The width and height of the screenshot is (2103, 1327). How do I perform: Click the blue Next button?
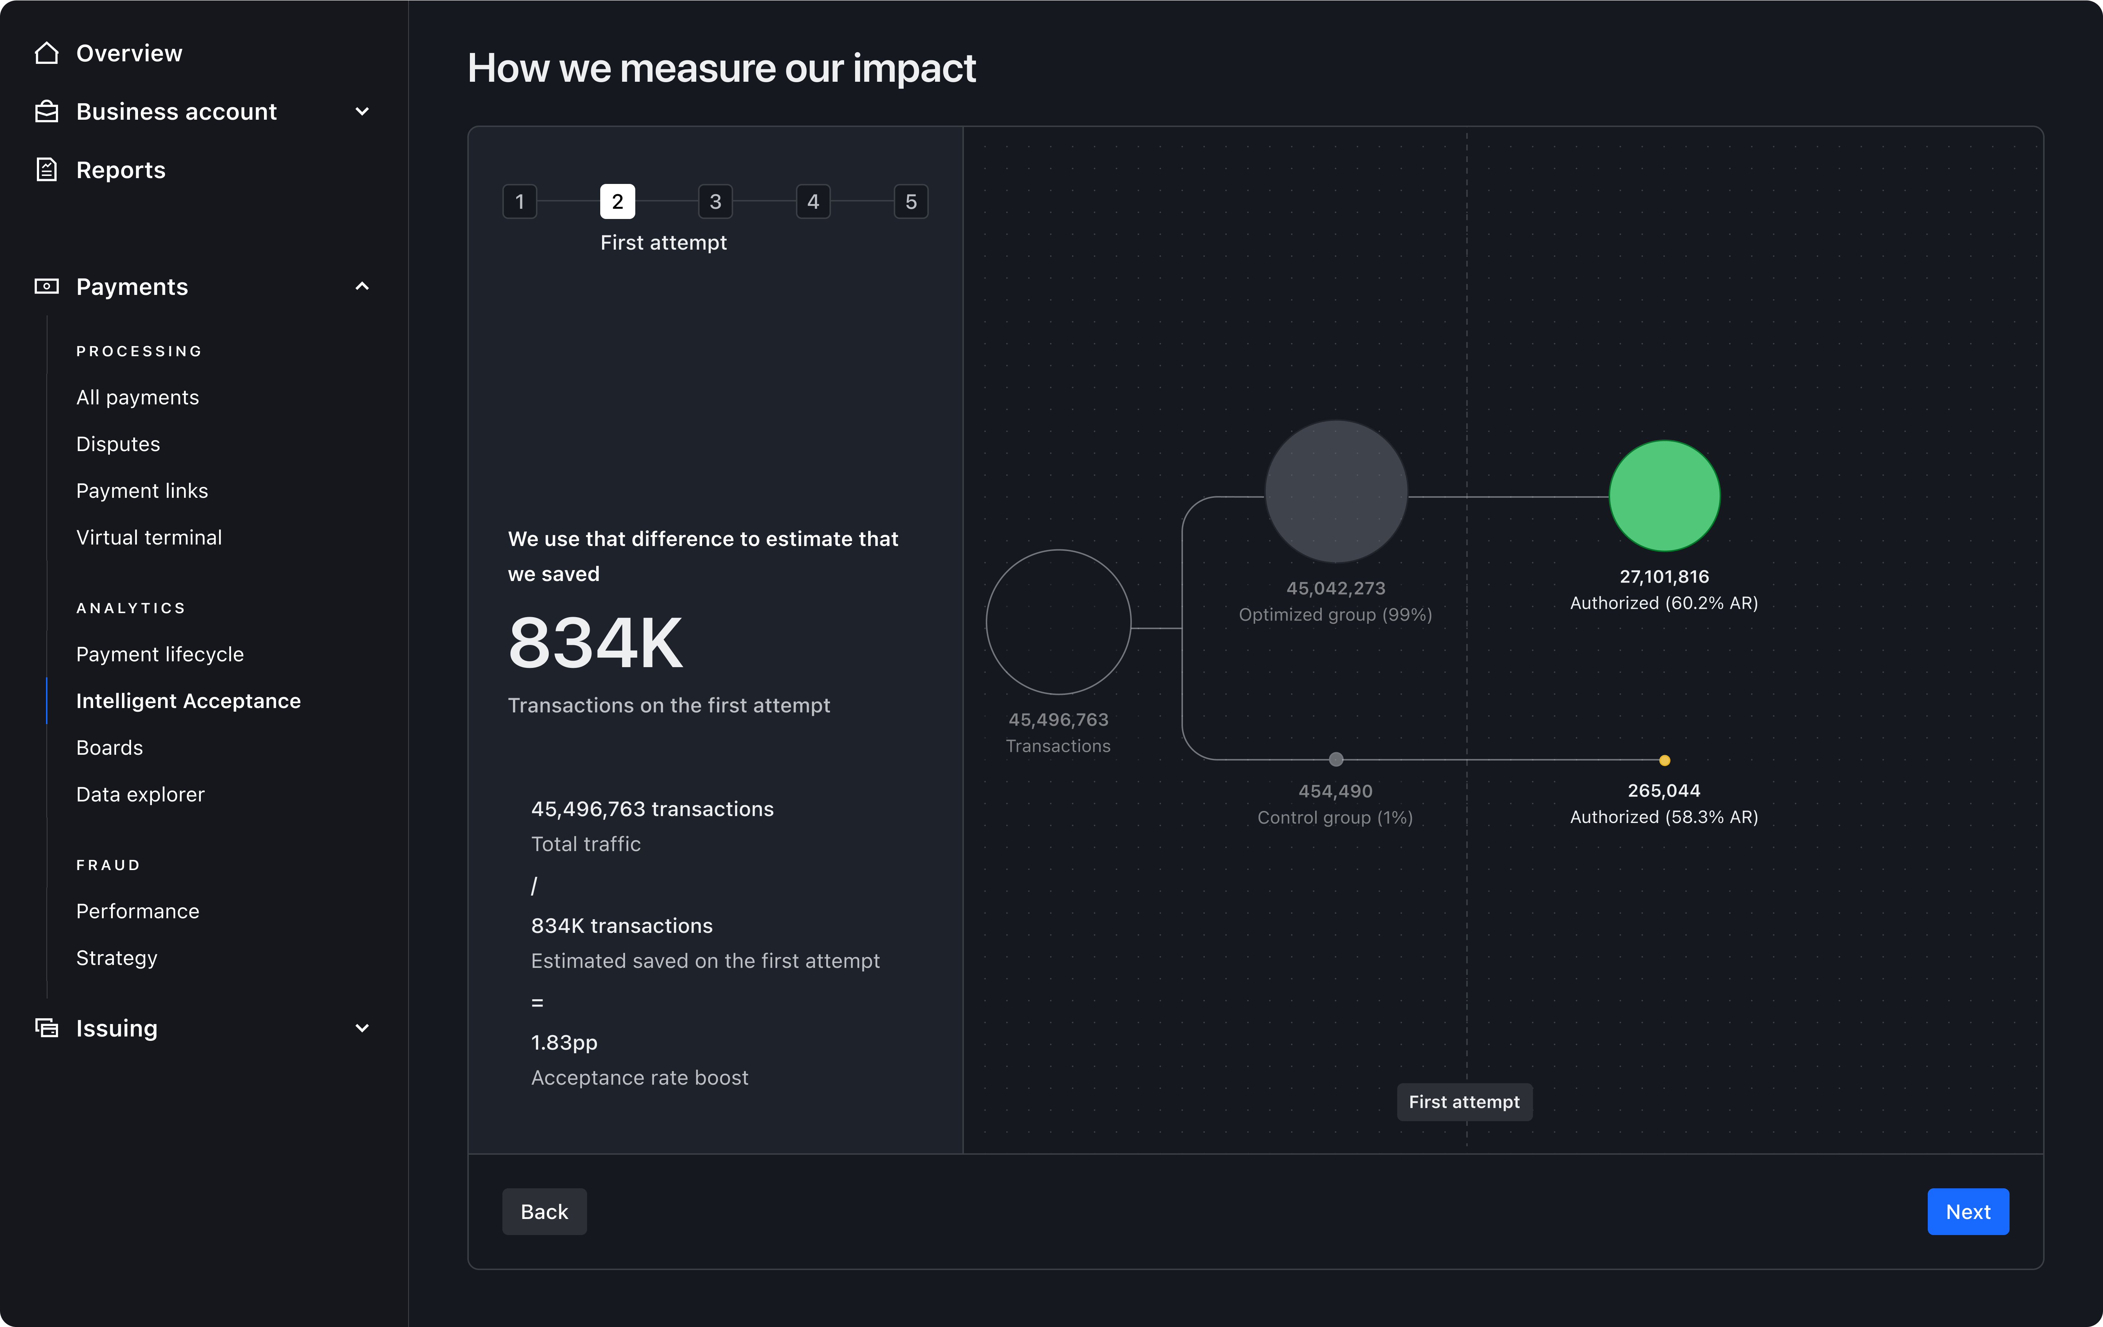(x=1969, y=1212)
